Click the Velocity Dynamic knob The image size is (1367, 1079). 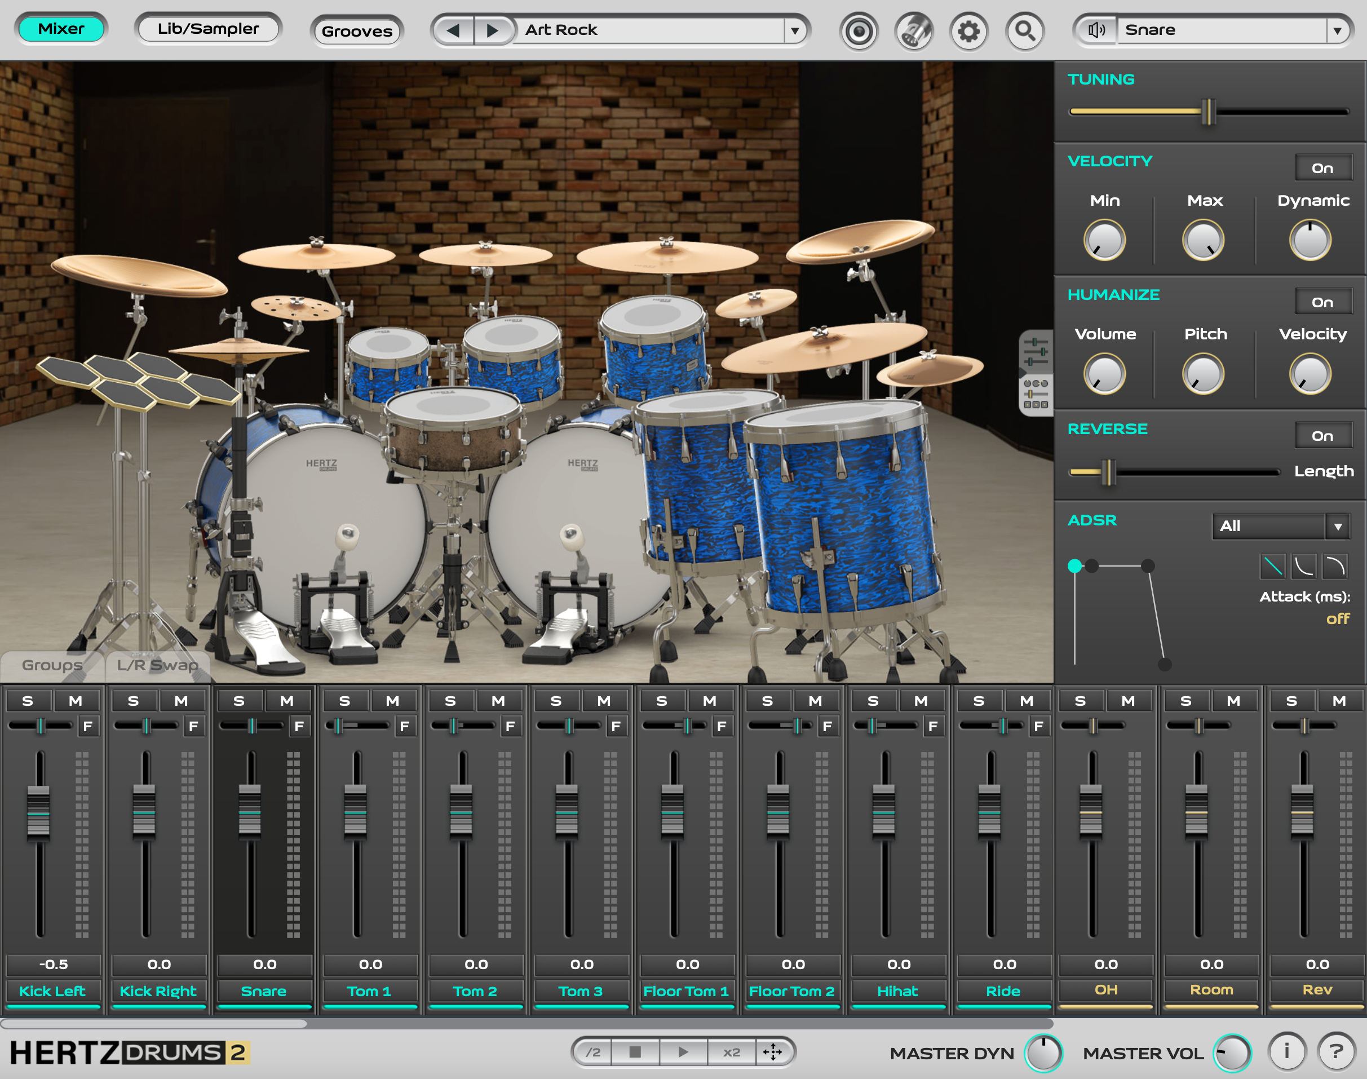(x=1310, y=240)
